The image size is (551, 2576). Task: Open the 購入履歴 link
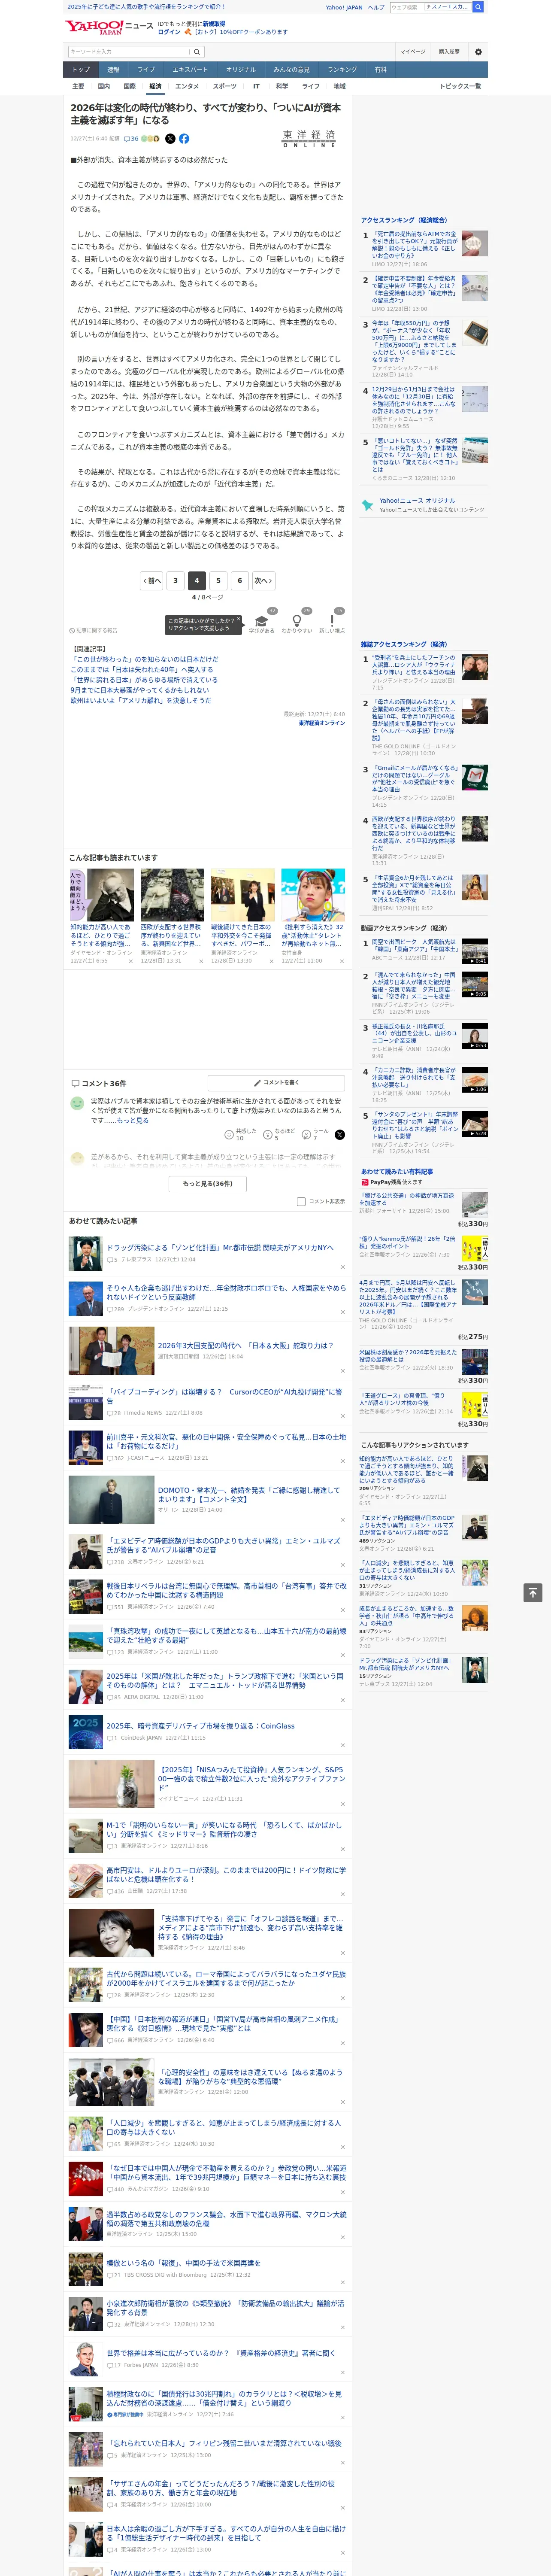(449, 51)
